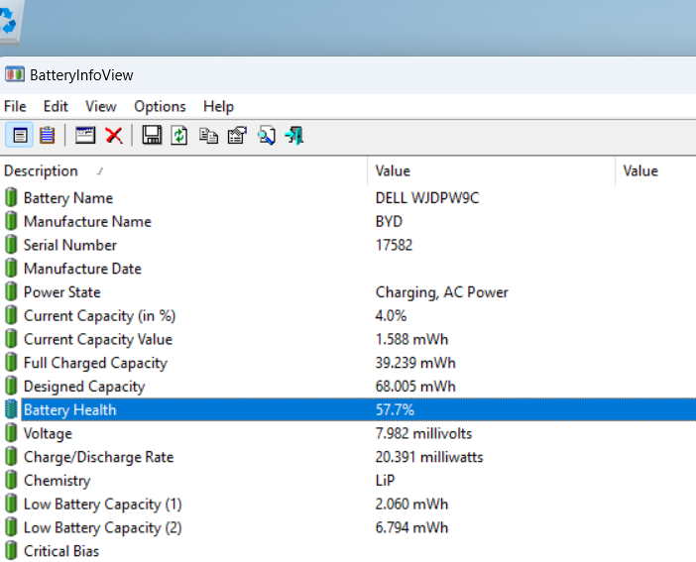Screen dimensions: 696x562
Task: Click battery icon beside Designed Capacity
Action: (11, 386)
